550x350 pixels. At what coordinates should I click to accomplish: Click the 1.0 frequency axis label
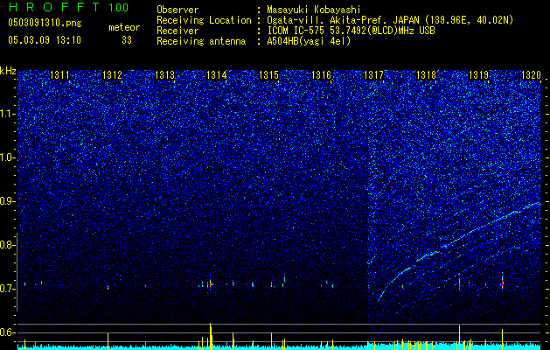pyautogui.click(x=7, y=157)
